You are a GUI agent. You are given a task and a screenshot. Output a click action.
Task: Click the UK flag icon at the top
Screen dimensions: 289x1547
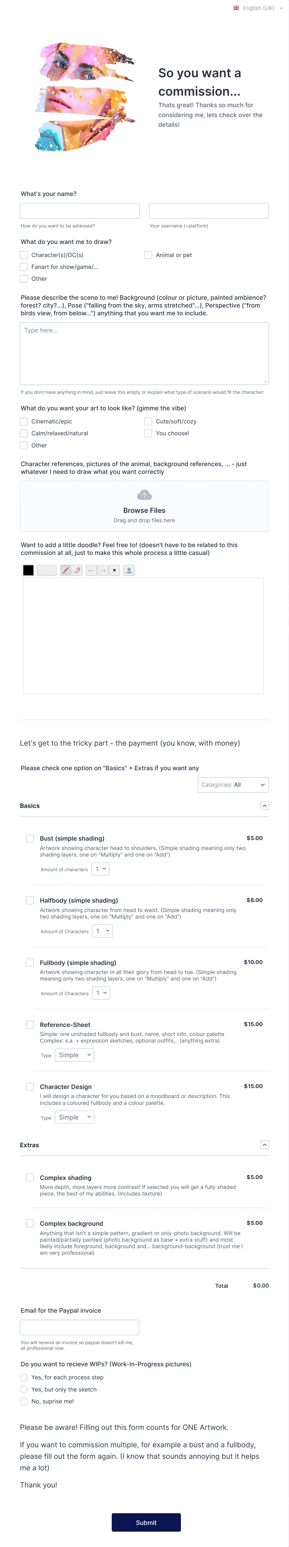236,8
